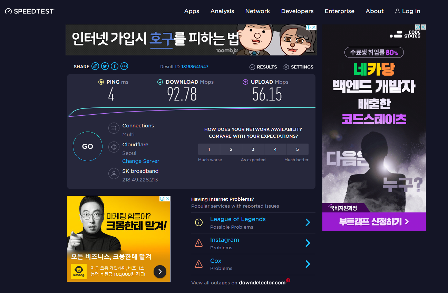Click the Speedtest logo
The width and height of the screenshot is (448, 293).
point(30,11)
